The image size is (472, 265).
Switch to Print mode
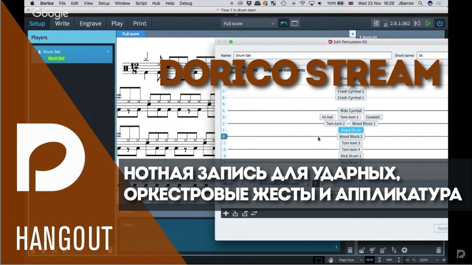coord(140,23)
